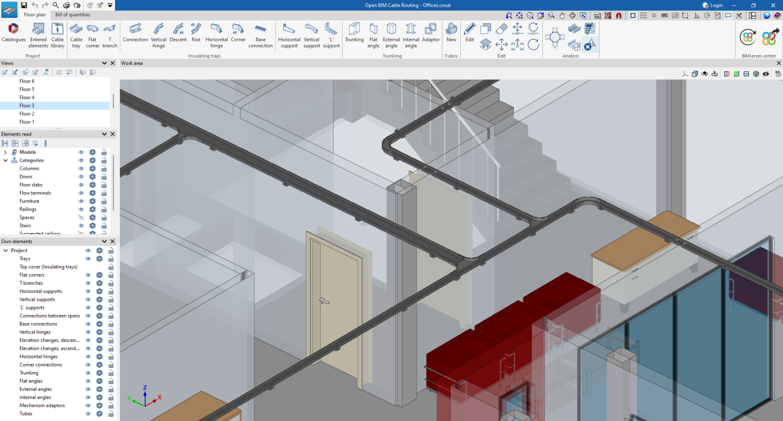Expand the Models tree item
Screen dimensions: 783x421
pos(5,152)
